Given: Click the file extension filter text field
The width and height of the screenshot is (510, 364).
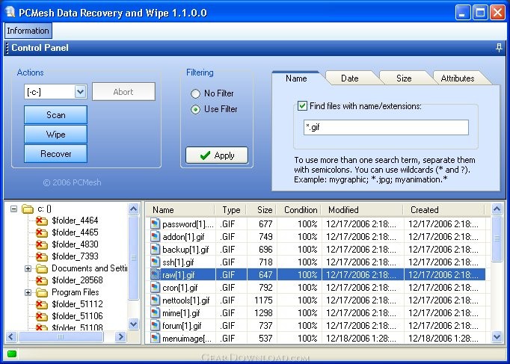Looking at the screenshot, I should (x=385, y=128).
